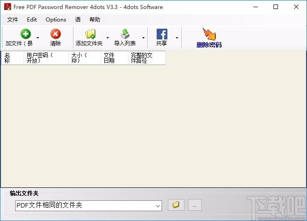Maximize the PDF Password Remover window
This screenshot has height=221, width=307.
[x=276, y=7]
